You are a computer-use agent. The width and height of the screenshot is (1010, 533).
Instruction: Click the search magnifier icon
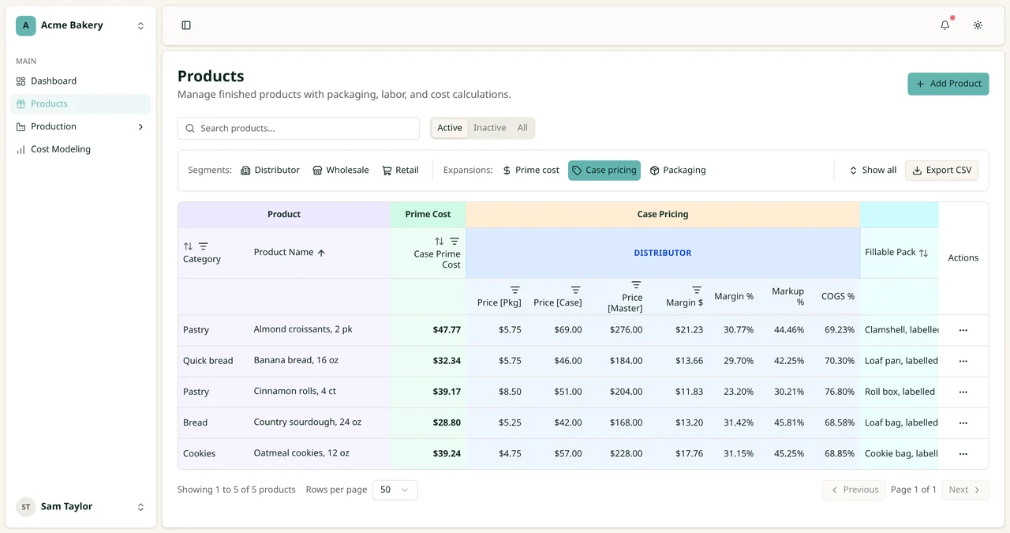tap(190, 128)
